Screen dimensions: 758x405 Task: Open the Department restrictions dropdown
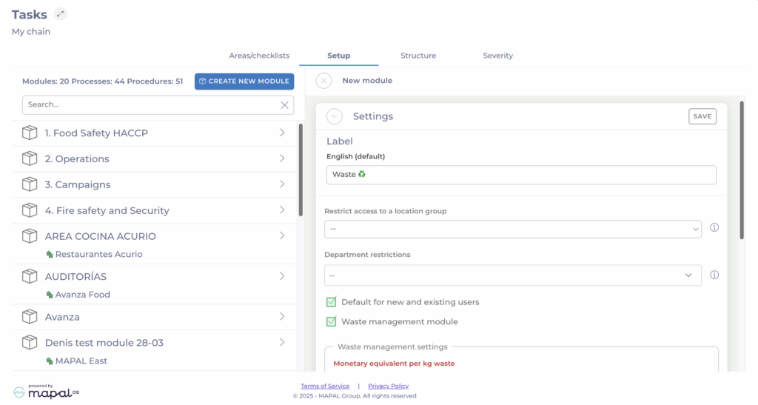(x=512, y=275)
